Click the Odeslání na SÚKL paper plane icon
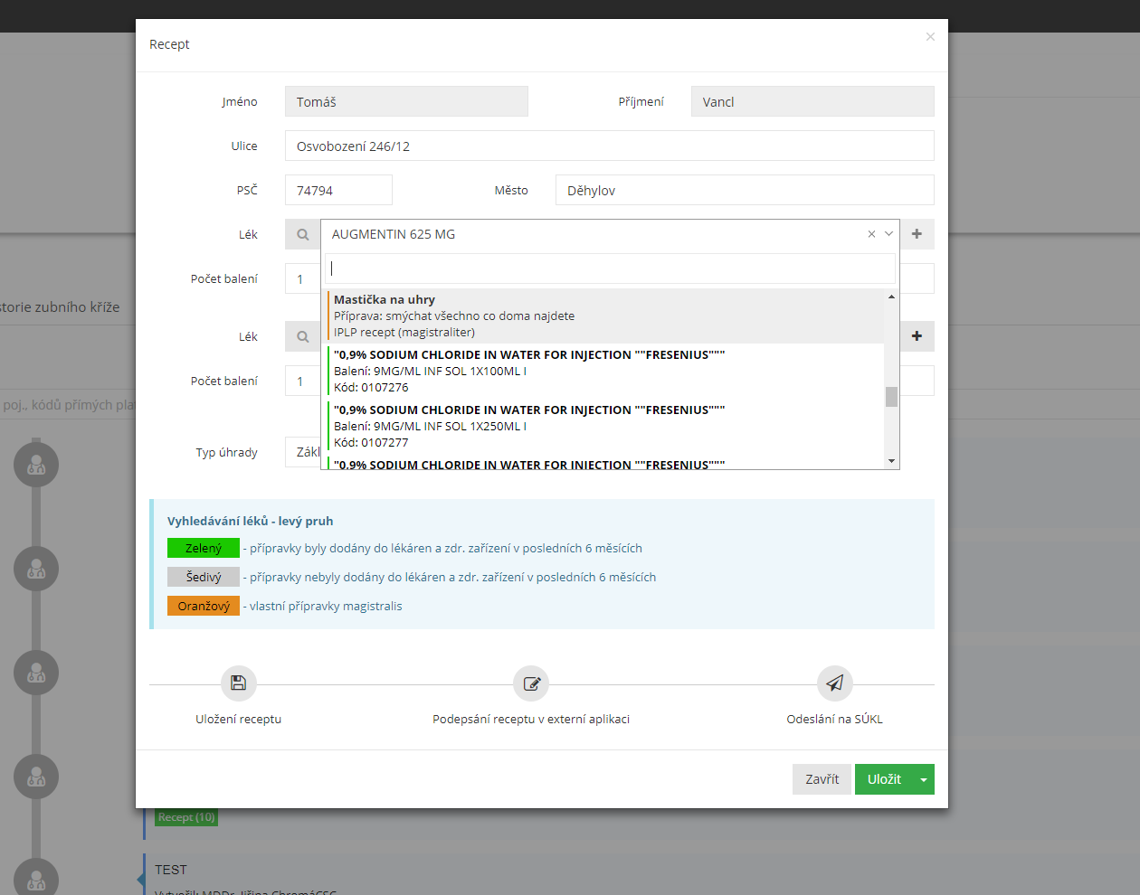The width and height of the screenshot is (1140, 895). click(834, 683)
